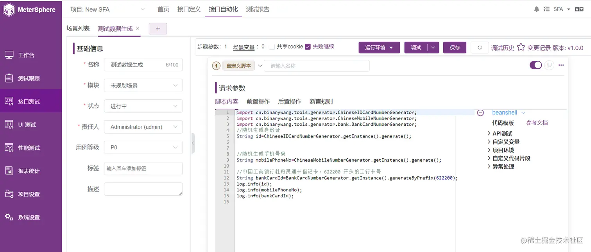
Task: Open the 版本: v1.0.0 link
Action: (568, 48)
